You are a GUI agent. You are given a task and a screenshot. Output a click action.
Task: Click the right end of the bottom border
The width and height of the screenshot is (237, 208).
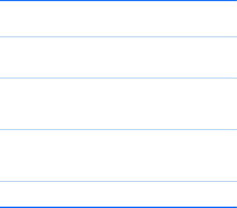click(236, 207)
